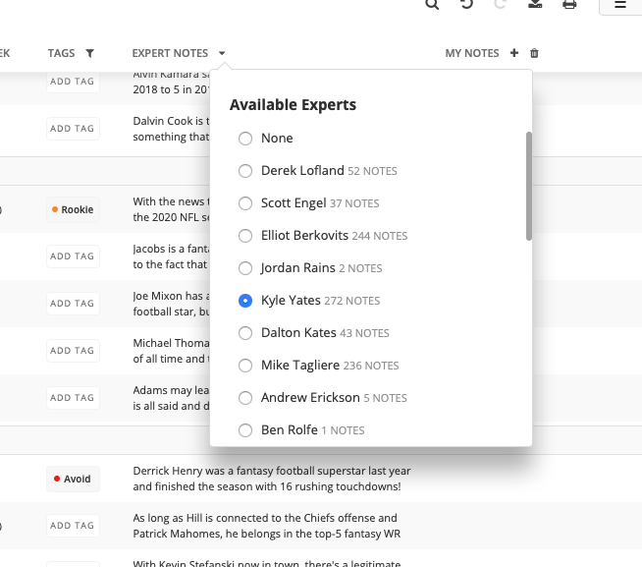Image resolution: width=642 pixels, height=567 pixels.
Task: Select the None expert option
Action: click(x=245, y=139)
